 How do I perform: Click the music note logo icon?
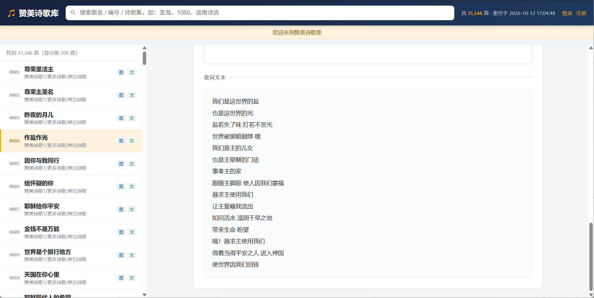11,13
